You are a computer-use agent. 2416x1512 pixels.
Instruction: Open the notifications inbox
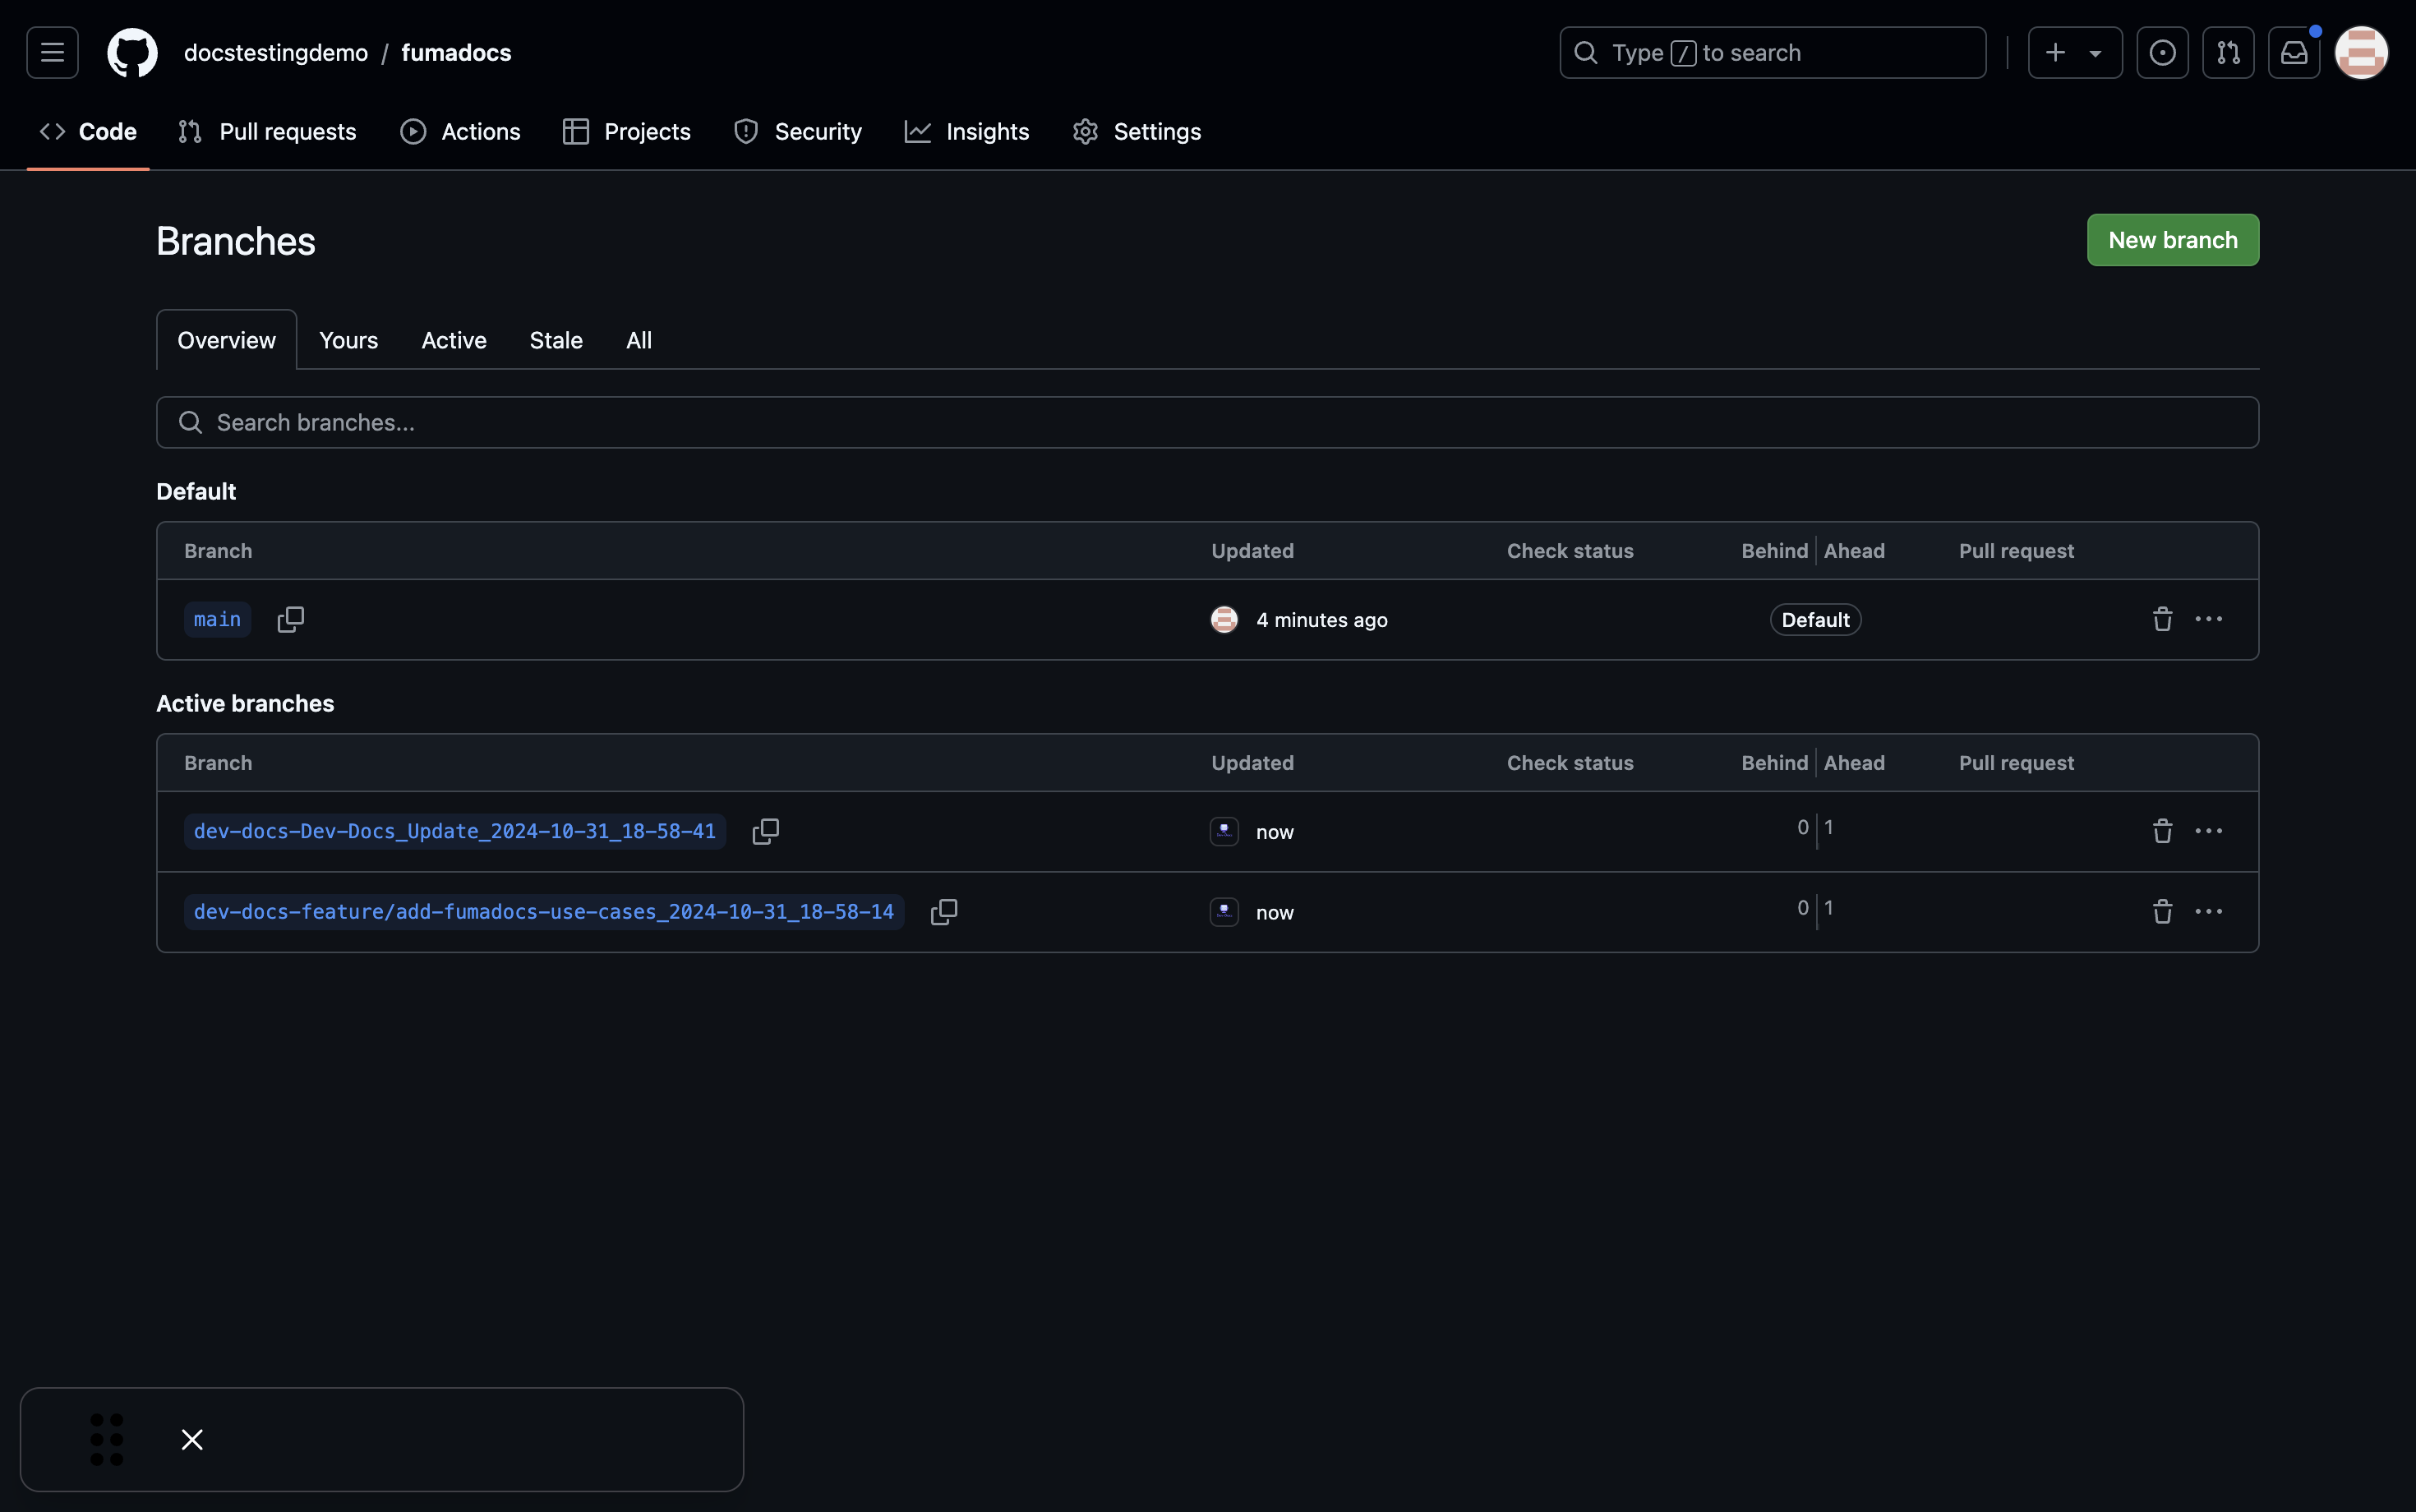coord(2294,52)
